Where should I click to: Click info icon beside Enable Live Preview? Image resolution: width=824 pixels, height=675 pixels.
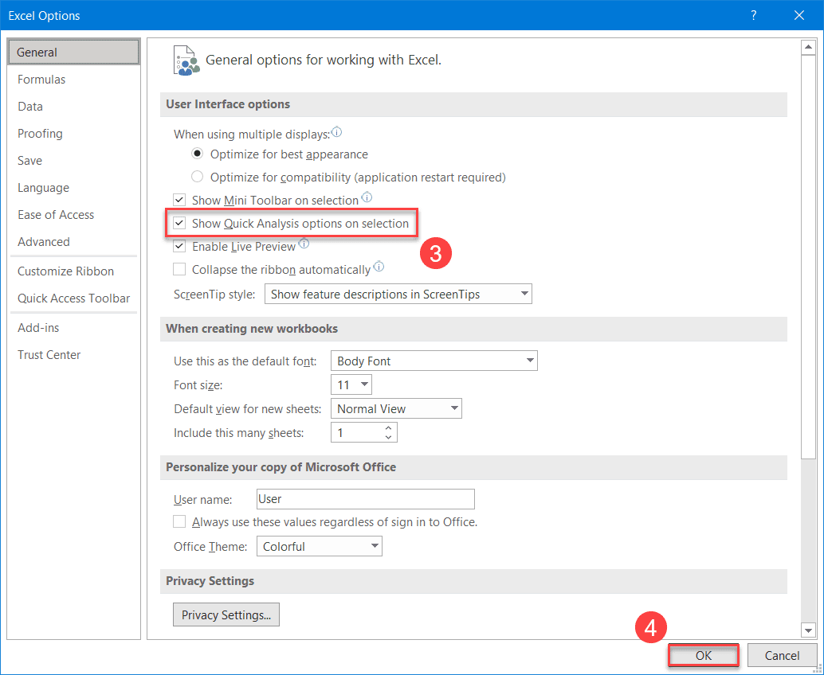point(304,244)
